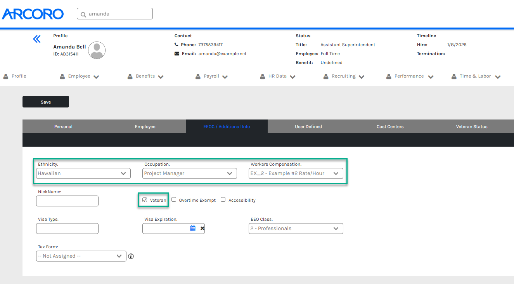Click the person icon beside Benefits menu
514x284 pixels.
click(130, 76)
